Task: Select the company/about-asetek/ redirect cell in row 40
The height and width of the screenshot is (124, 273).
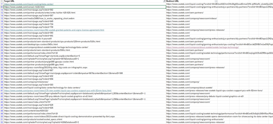Action: click(192, 88)
